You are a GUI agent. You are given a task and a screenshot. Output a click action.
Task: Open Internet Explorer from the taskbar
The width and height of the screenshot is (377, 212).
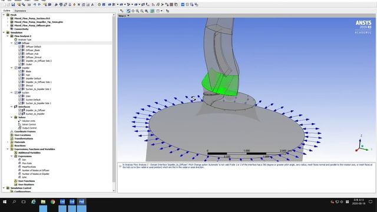[x=34, y=202]
